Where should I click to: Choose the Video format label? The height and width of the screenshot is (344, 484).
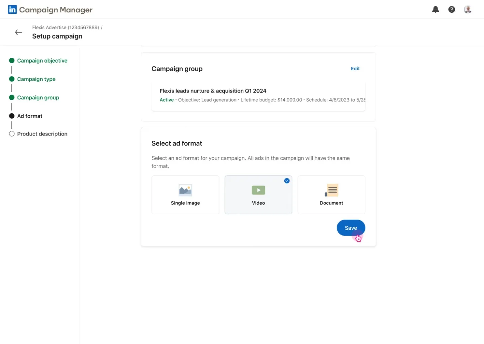tap(259, 203)
